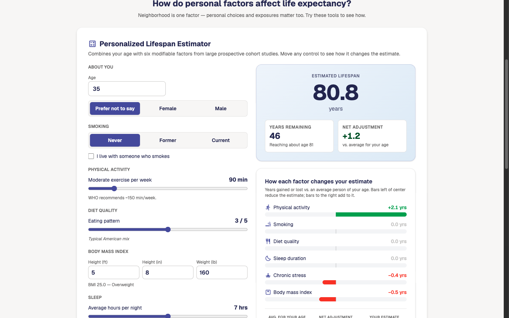Click the Body mass index scale icon
The height and width of the screenshot is (318, 509).
tap(268, 292)
